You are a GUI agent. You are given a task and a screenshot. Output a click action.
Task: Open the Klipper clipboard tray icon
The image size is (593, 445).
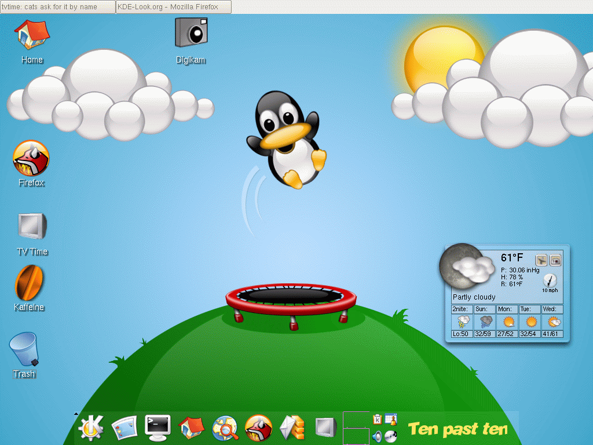pyautogui.click(x=378, y=420)
